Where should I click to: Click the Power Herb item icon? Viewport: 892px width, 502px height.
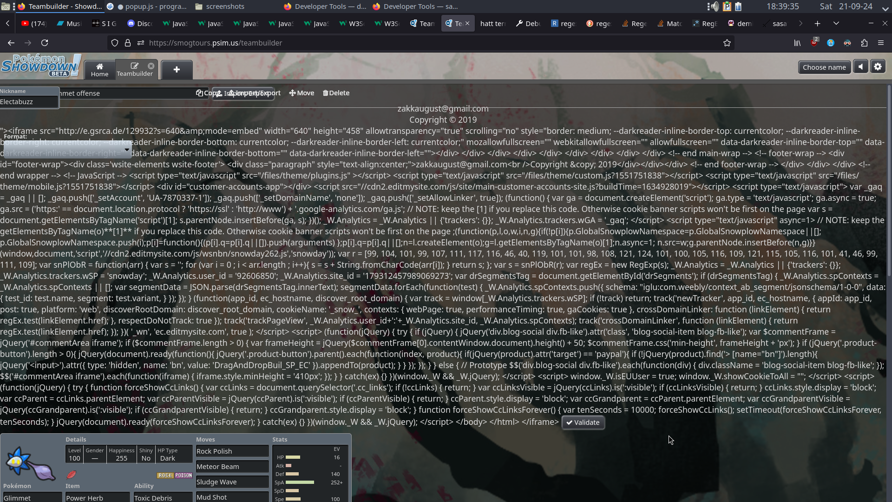coord(72,474)
